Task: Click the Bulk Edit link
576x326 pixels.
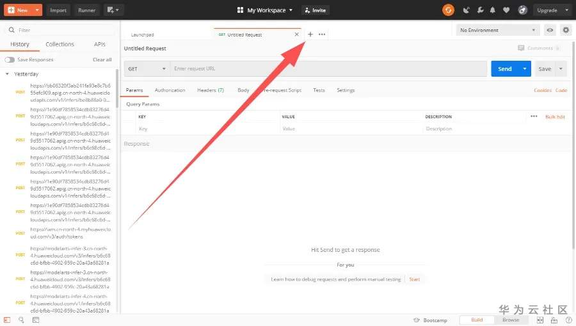Action: (x=555, y=116)
